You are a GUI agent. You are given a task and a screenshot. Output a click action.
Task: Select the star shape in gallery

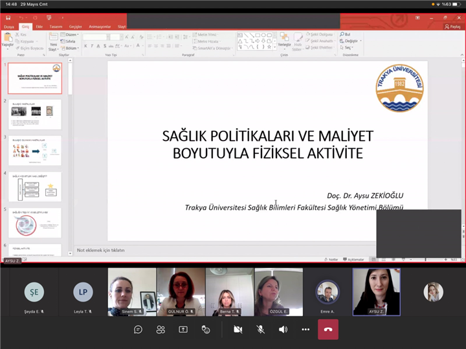point(269,47)
